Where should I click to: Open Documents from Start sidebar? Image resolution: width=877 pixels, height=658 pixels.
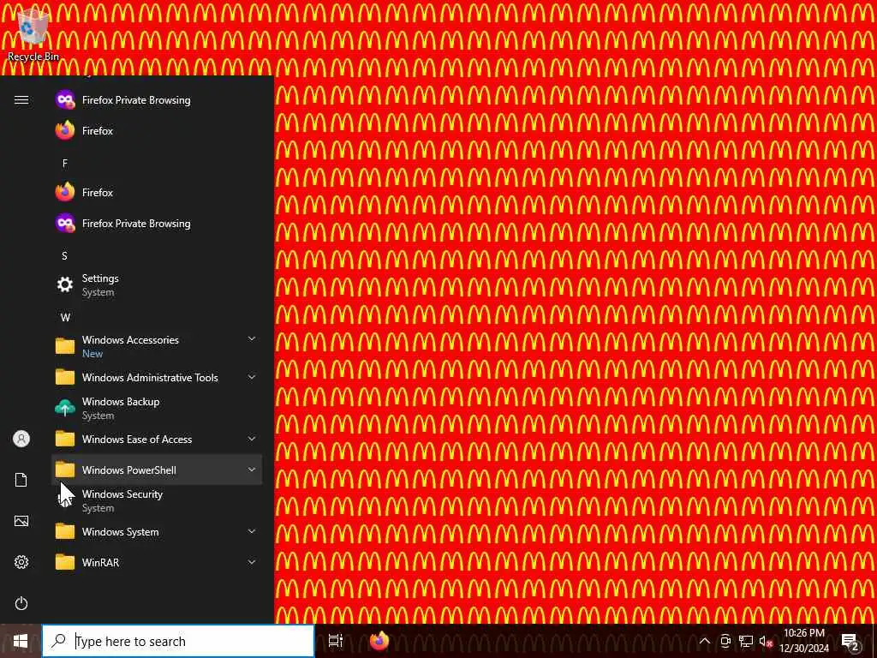[x=21, y=480]
